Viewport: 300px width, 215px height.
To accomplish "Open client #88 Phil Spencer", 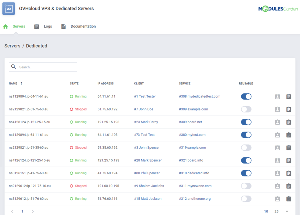I will tap(147, 173).
